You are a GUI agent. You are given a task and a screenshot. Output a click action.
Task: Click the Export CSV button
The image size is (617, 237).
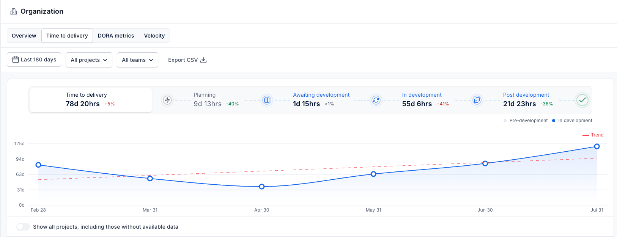click(187, 60)
